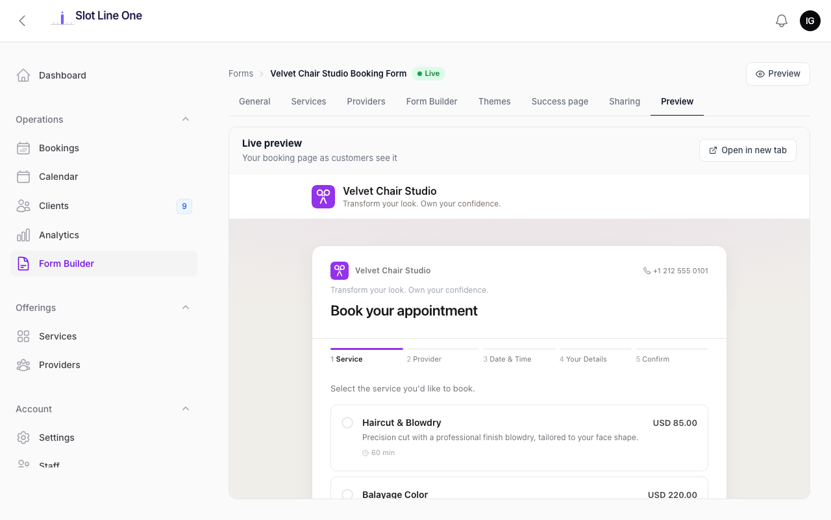The width and height of the screenshot is (831, 520).
Task: Select the Haircut & Blowdry radio button
Action: 347,423
